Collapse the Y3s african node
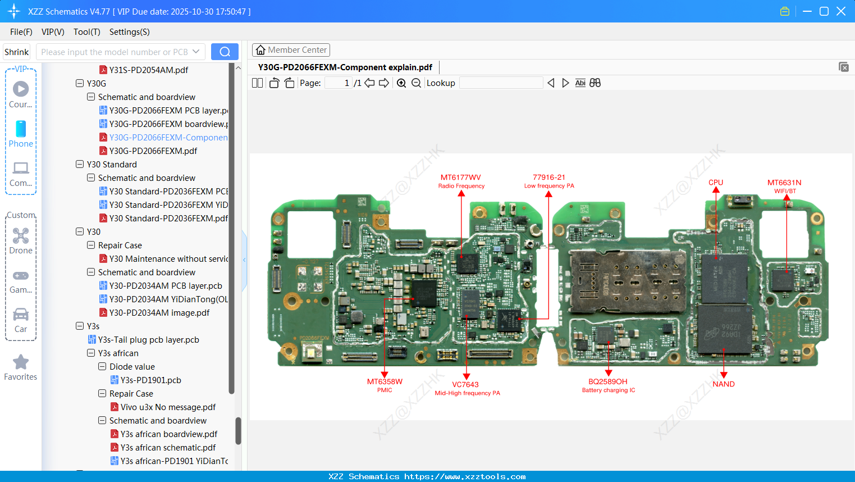Screen dimensions: 855x482 91,353
